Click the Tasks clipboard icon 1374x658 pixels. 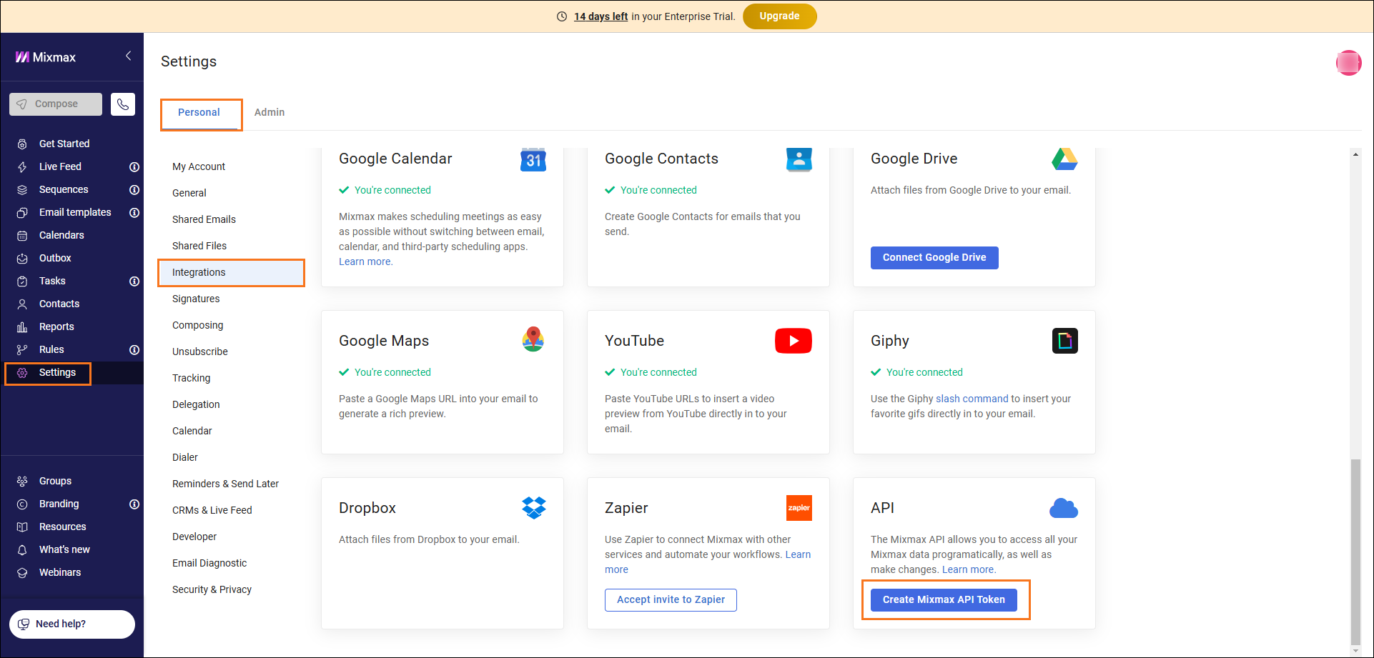[x=22, y=281]
